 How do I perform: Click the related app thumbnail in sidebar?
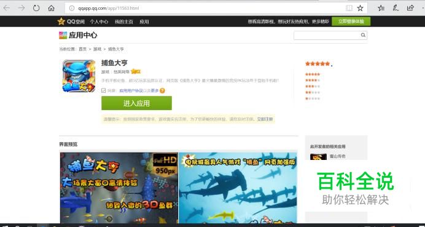tap(318, 157)
